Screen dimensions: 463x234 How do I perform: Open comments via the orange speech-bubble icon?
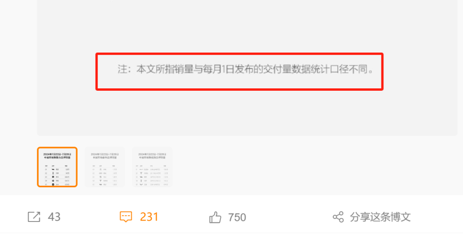[x=126, y=217]
